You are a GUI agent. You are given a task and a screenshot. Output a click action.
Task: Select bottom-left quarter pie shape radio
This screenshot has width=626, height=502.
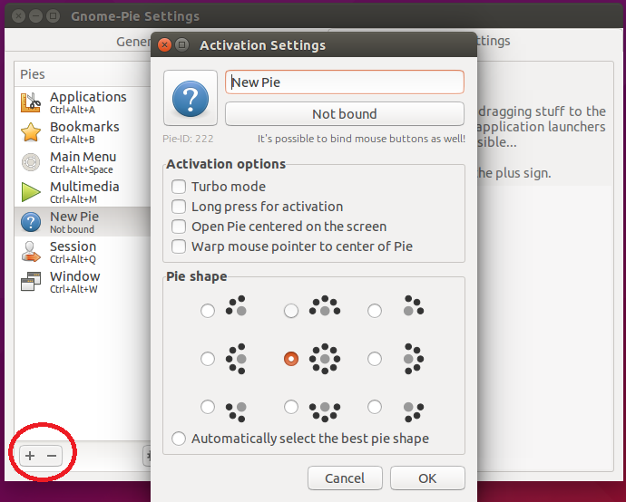click(x=208, y=407)
